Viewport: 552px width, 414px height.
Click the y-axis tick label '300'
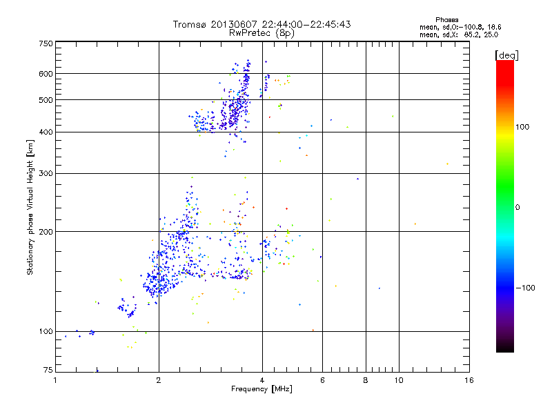pyautogui.click(x=46, y=173)
